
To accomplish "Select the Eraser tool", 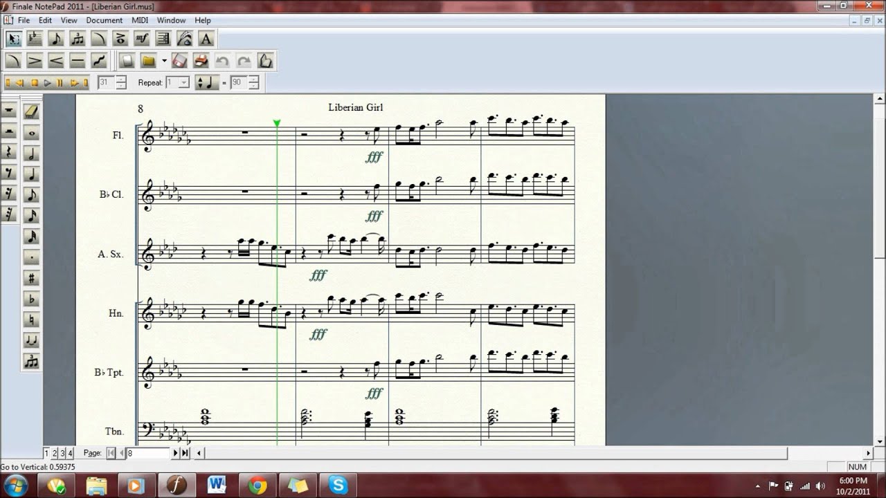I will [31, 111].
